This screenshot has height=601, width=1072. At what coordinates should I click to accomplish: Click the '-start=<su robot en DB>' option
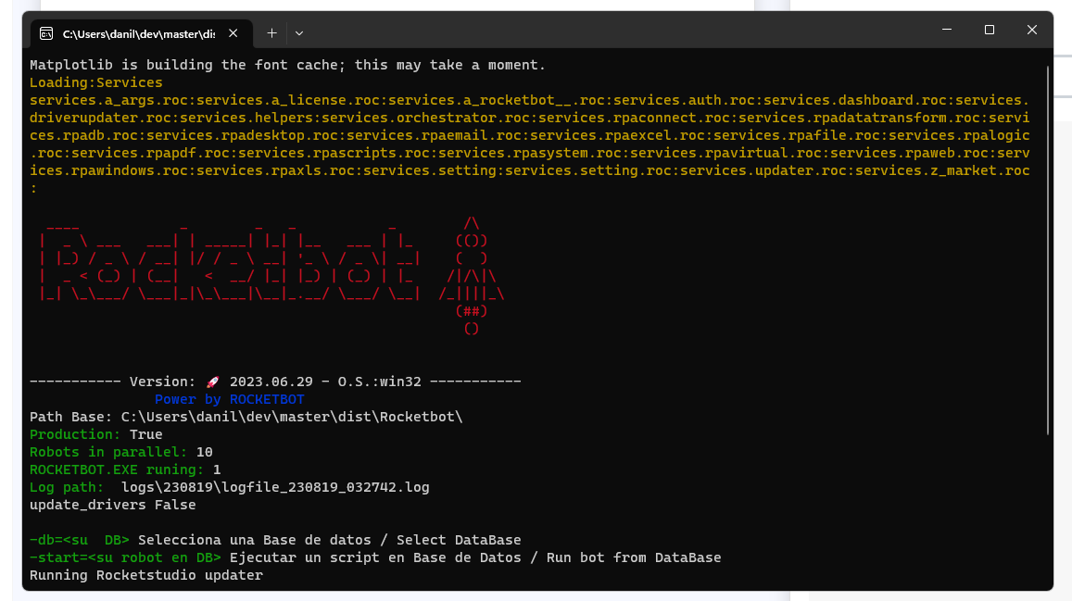click(x=125, y=558)
